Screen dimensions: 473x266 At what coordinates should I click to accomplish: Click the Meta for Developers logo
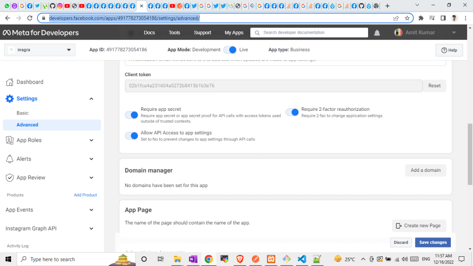tap(41, 33)
